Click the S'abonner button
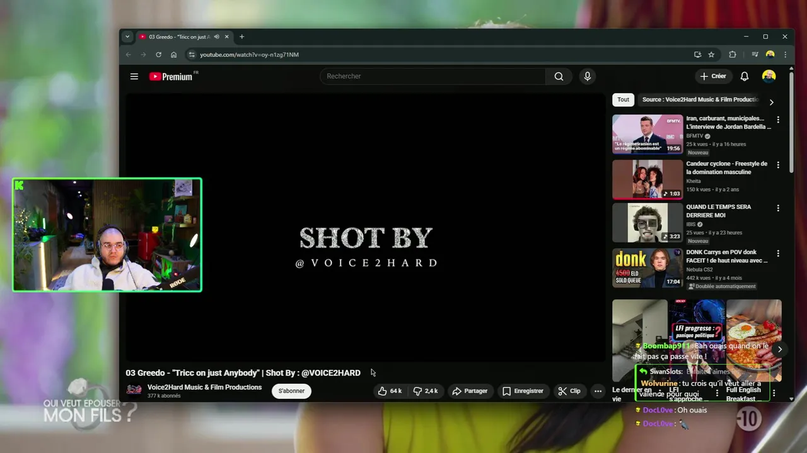Viewport: 807px width, 453px height. coord(291,391)
